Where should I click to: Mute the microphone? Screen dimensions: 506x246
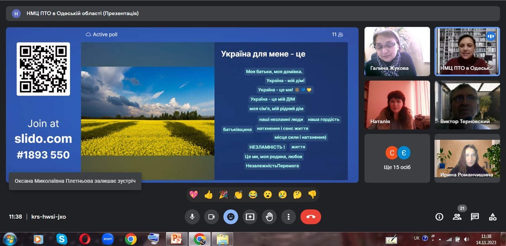(192, 217)
